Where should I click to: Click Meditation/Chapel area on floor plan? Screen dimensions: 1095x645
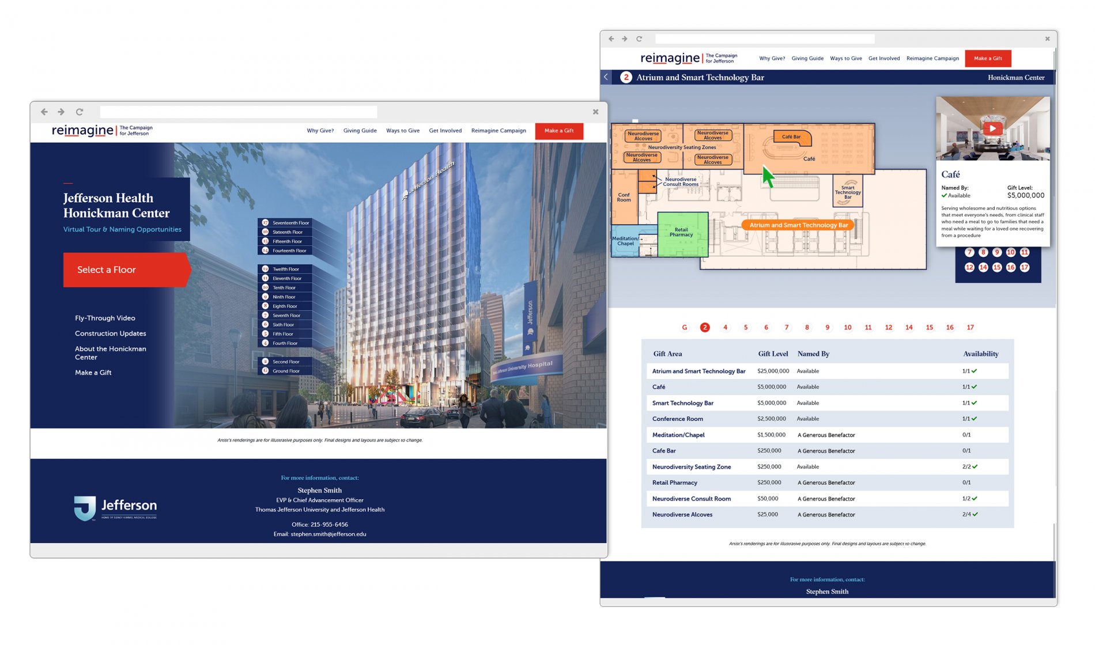click(626, 241)
